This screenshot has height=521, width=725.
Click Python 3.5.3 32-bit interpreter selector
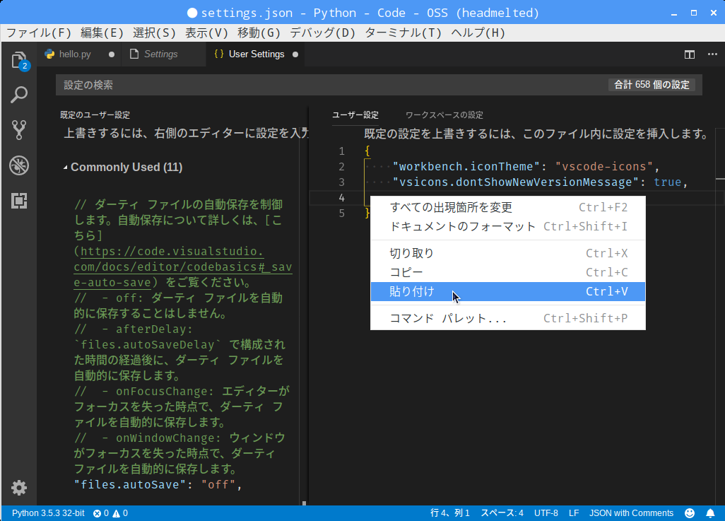click(x=48, y=513)
